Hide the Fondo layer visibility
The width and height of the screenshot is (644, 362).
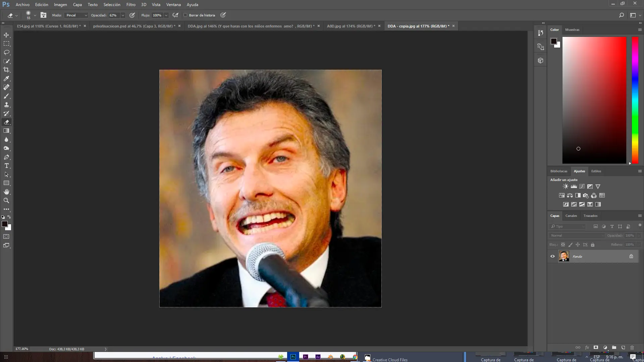pyautogui.click(x=552, y=256)
